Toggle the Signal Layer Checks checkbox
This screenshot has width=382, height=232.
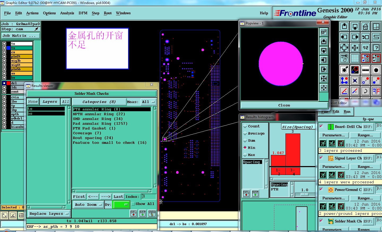(x=321, y=158)
